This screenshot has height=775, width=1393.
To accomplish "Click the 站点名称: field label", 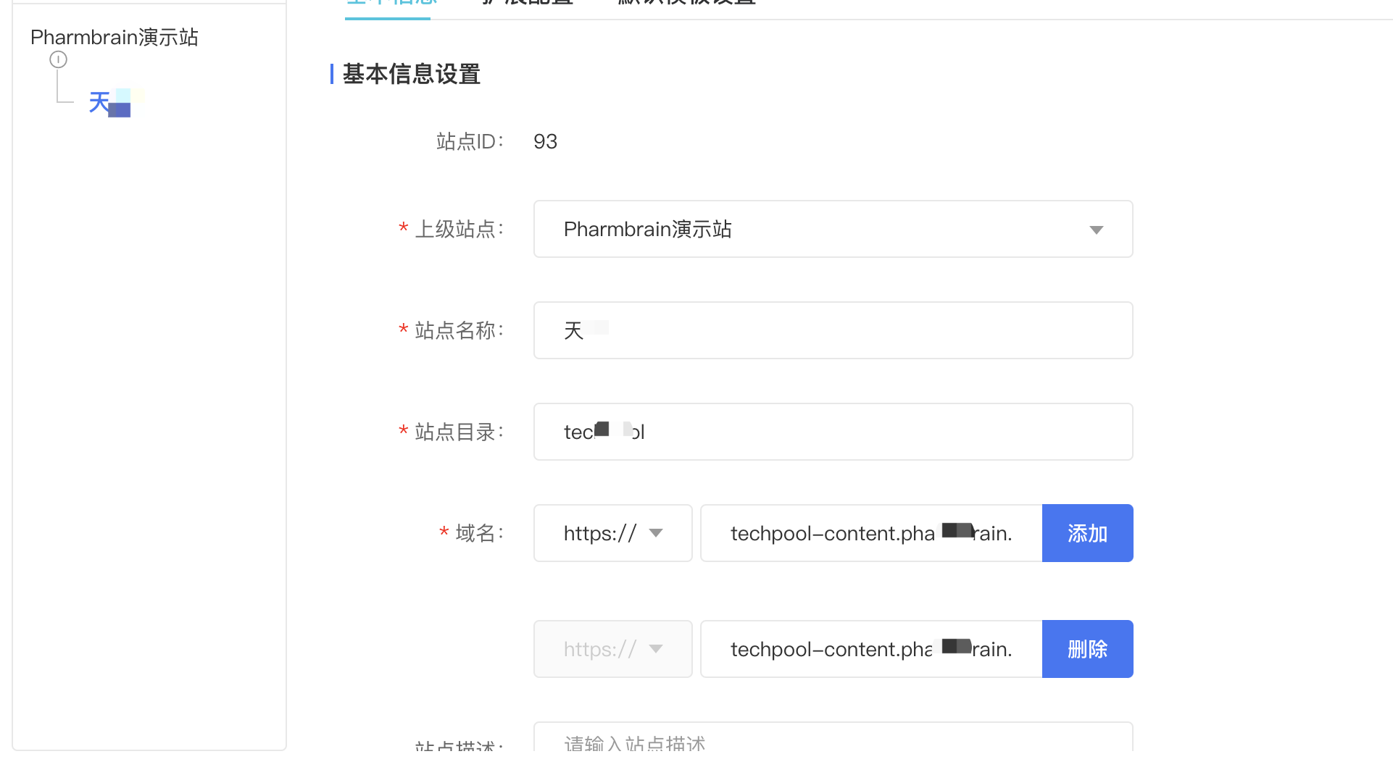I will pyautogui.click(x=459, y=330).
